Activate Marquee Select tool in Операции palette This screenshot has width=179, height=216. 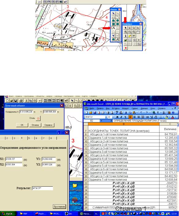pos(130,28)
